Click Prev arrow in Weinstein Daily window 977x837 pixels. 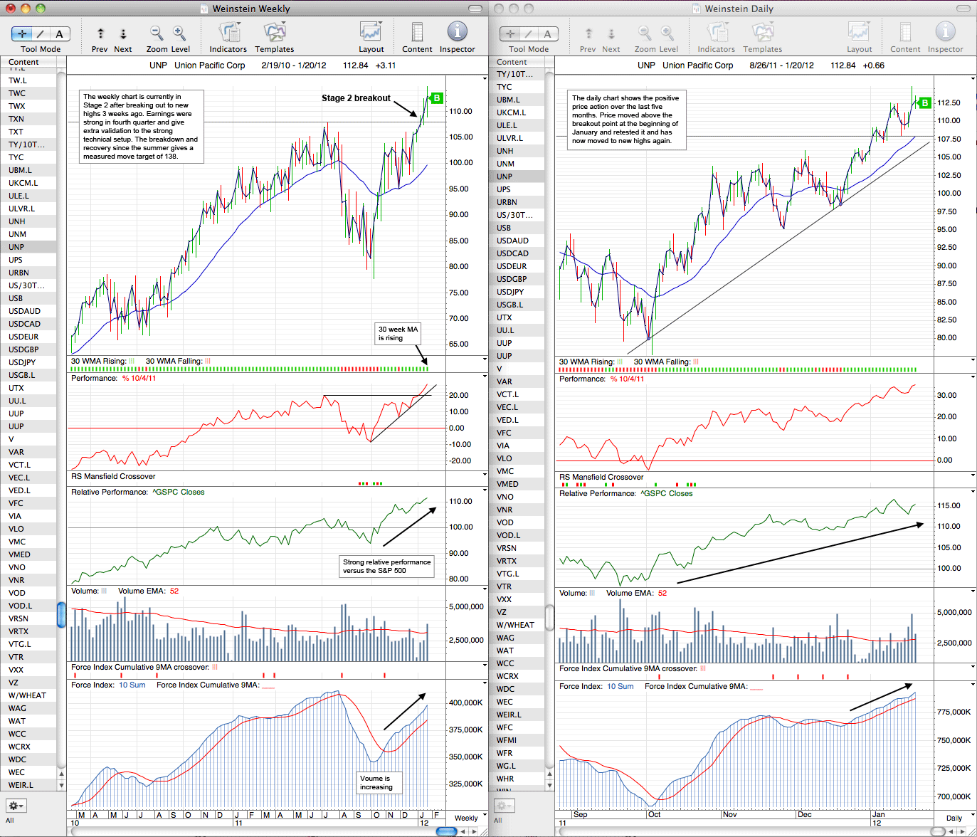588,33
